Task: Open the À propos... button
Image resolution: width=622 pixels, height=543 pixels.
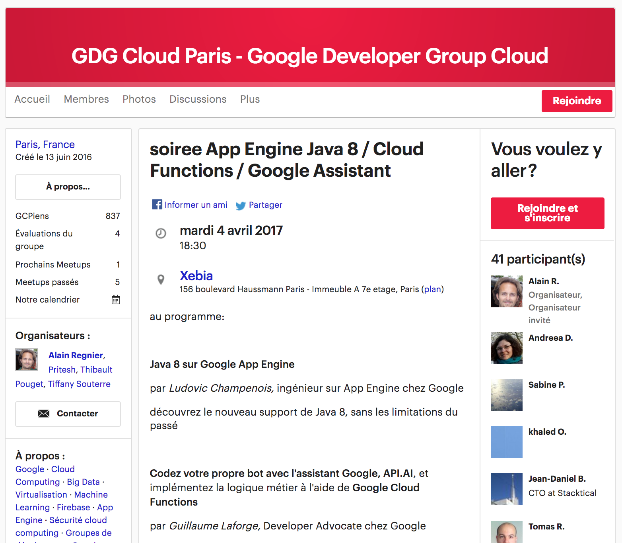Action: (x=68, y=187)
